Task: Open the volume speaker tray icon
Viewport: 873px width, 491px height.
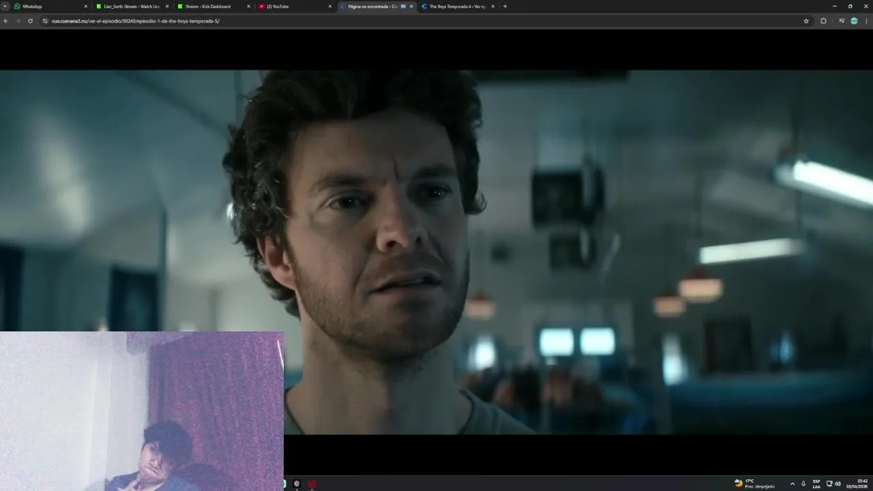Action: pos(838,483)
